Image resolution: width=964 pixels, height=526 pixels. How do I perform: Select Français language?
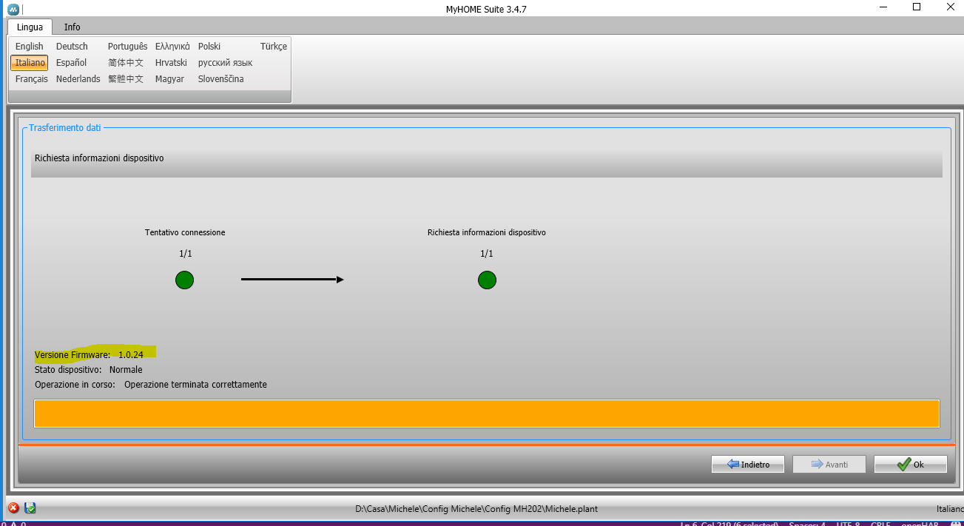pos(32,78)
